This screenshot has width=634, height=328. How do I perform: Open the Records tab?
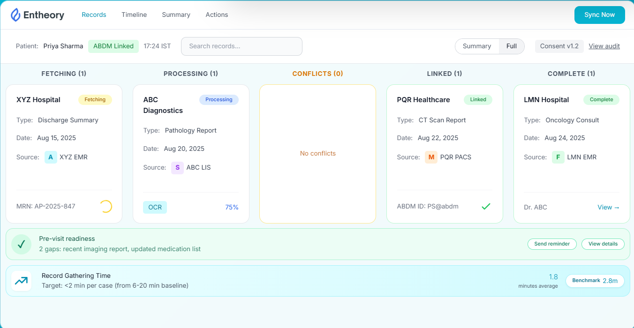(94, 15)
